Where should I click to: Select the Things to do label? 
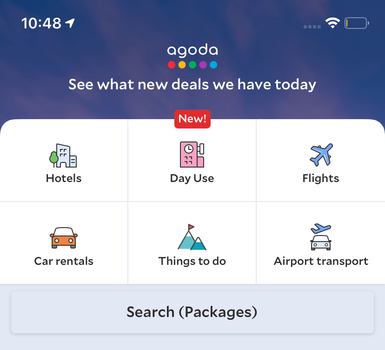(x=192, y=261)
